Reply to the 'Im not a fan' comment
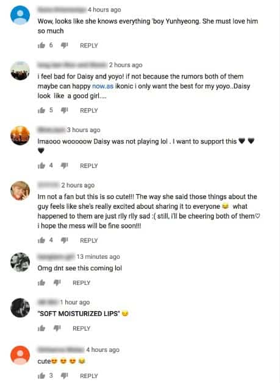Image resolution: width=280 pixels, height=383 pixels. (89, 241)
